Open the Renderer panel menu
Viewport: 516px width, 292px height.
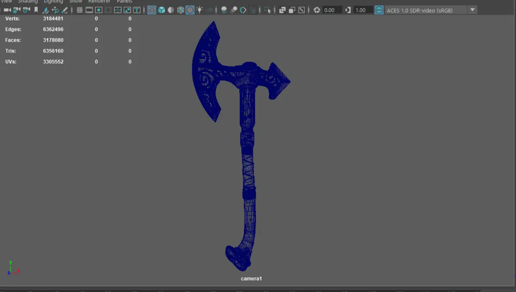pos(99,1)
